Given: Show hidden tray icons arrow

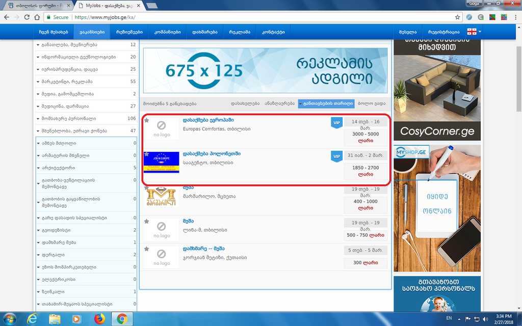Looking at the screenshot, I should point(459,319).
